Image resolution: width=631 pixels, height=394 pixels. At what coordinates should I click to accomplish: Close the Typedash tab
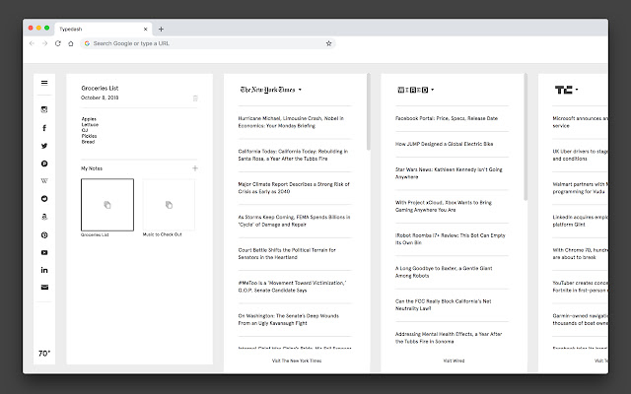click(x=145, y=29)
